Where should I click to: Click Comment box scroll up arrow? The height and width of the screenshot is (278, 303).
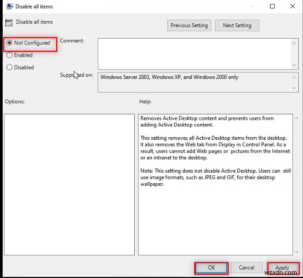[294, 43]
